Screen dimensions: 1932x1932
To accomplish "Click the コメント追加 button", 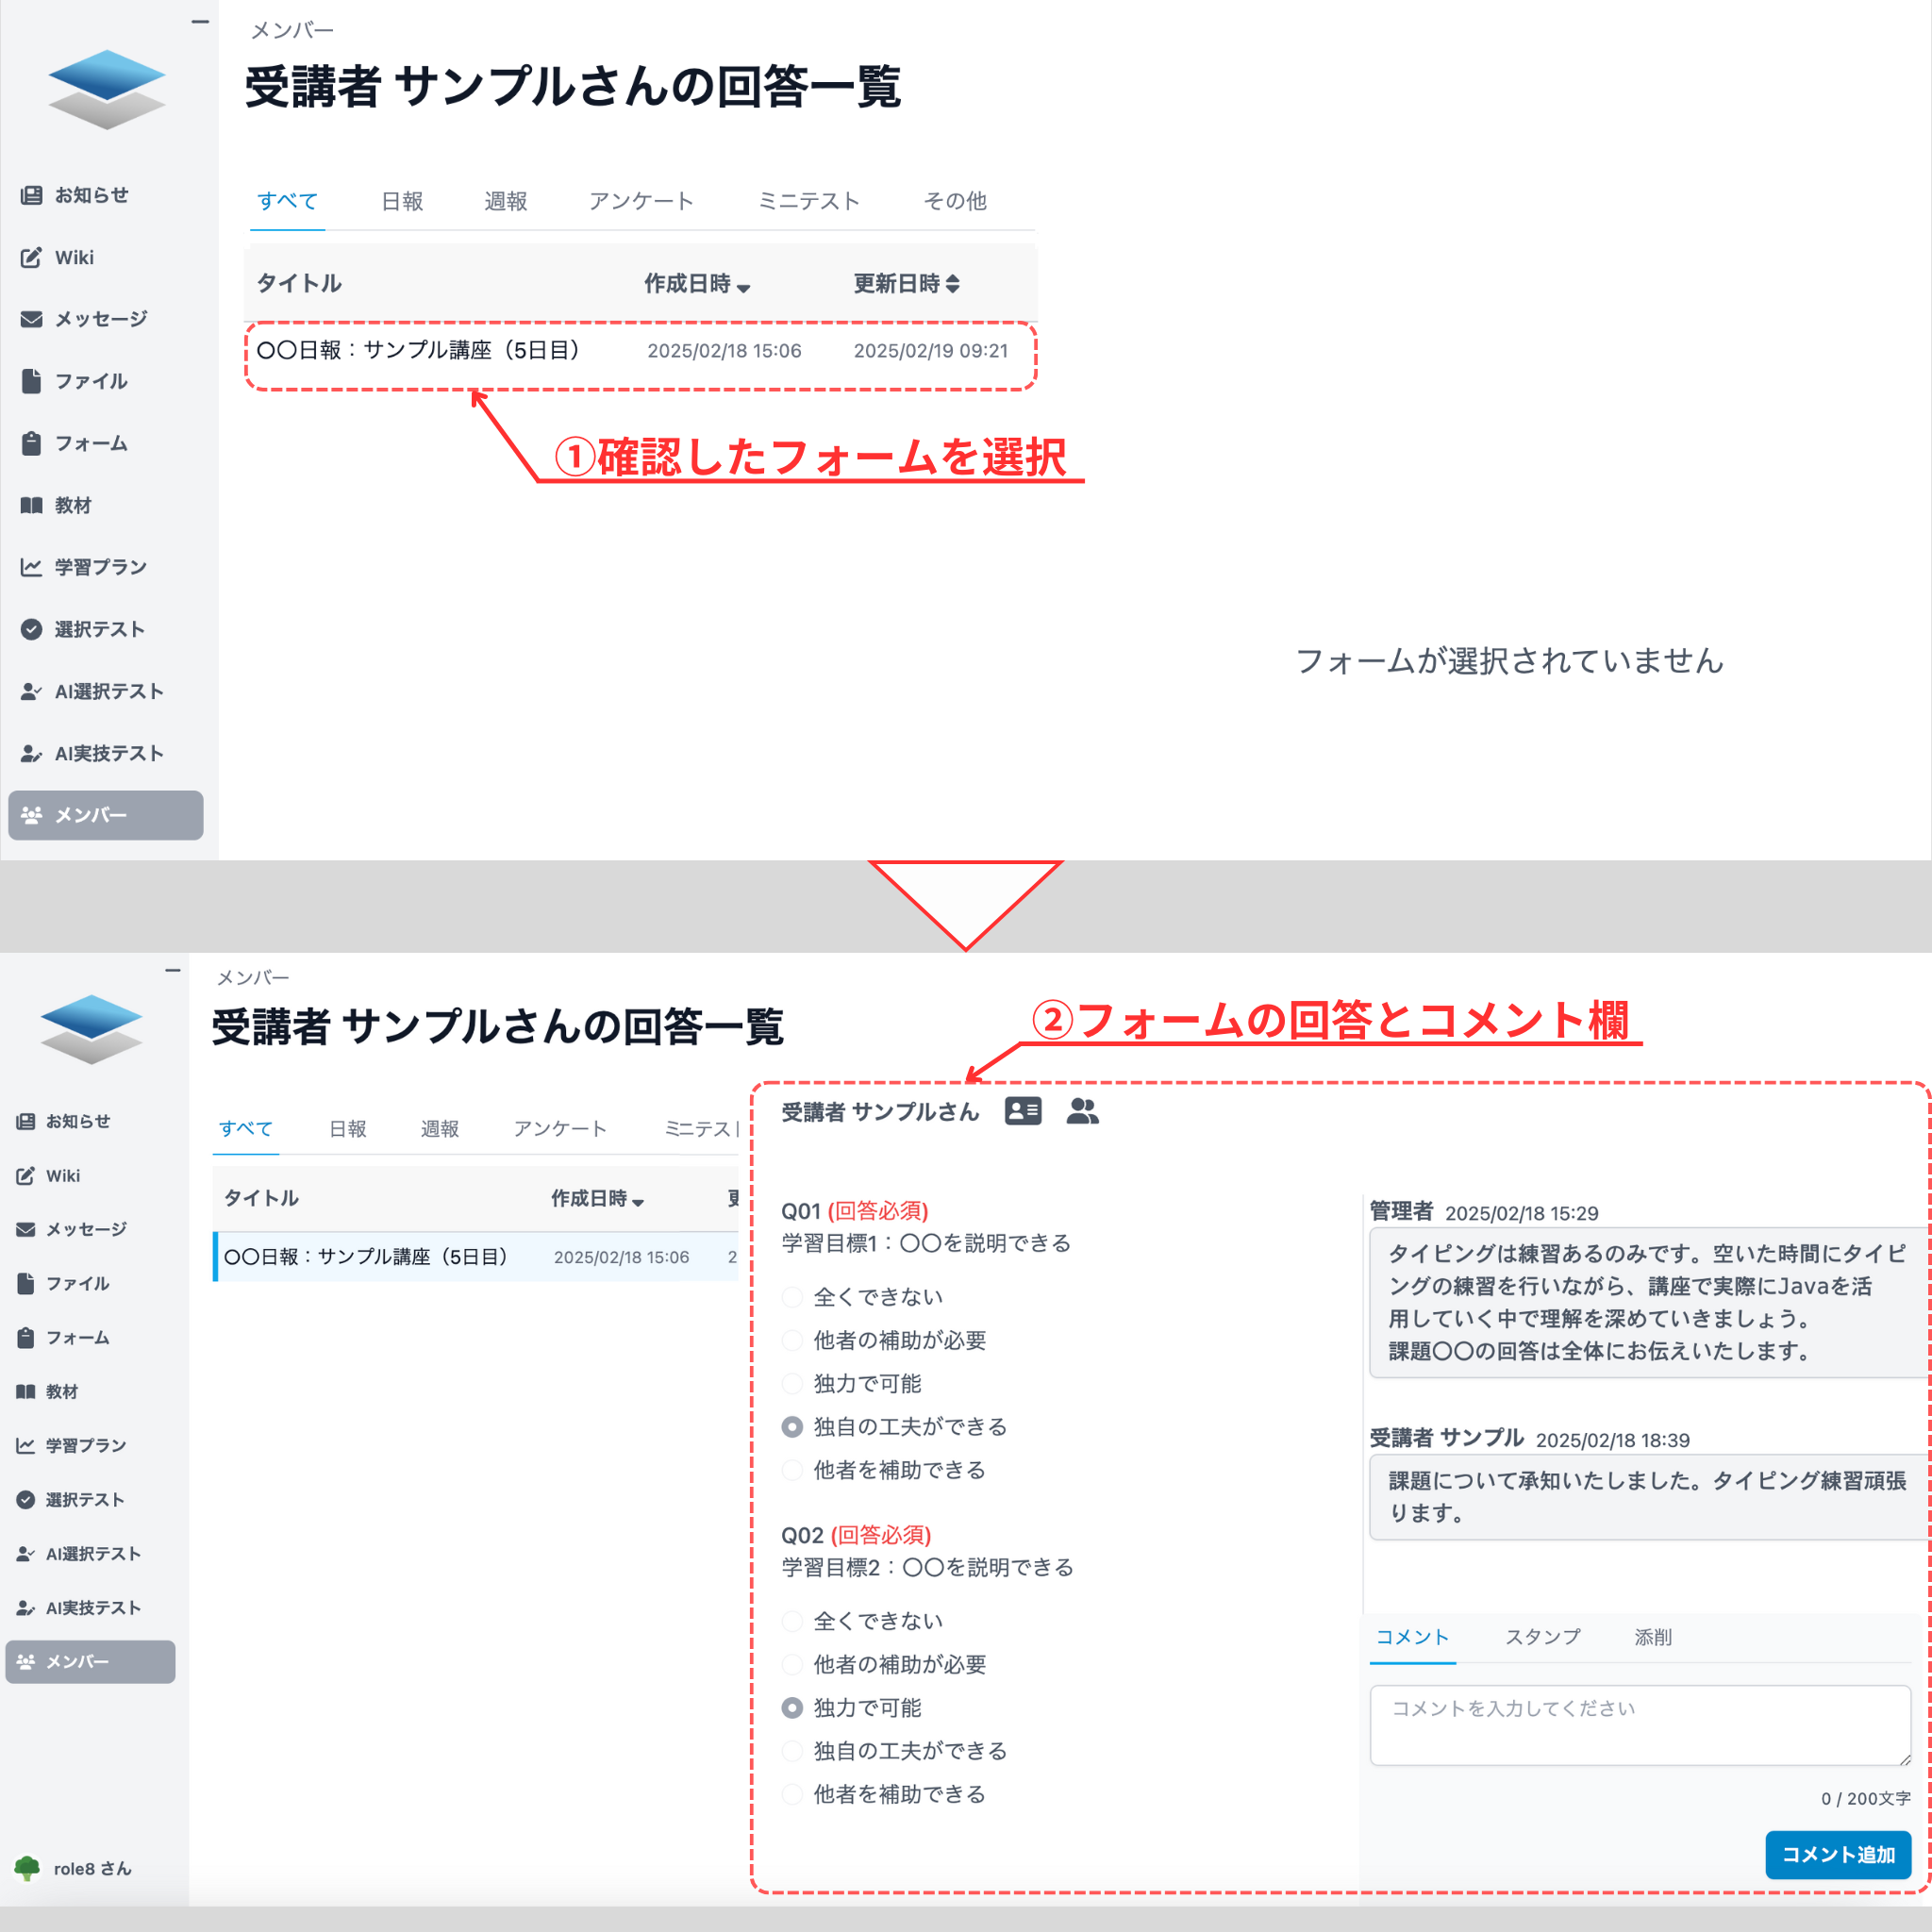I will (x=1837, y=1854).
